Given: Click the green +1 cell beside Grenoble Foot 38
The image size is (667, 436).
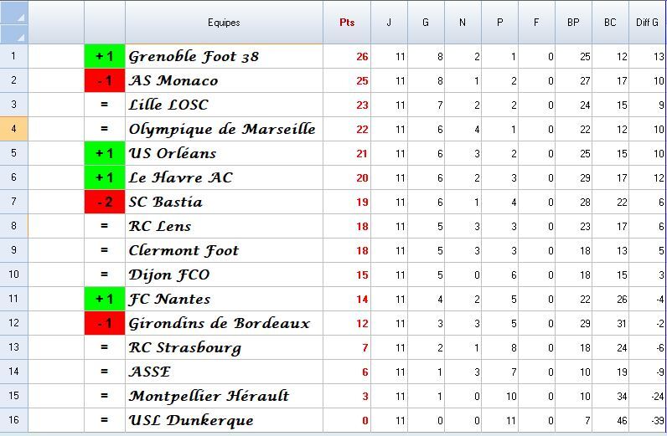Looking at the screenshot, I should tap(105, 57).
